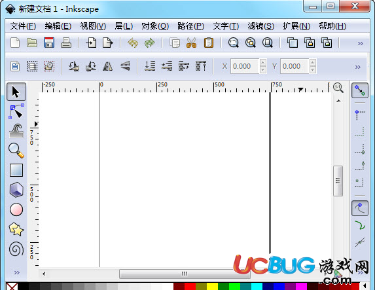Image resolution: width=375 pixels, height=290 pixels.
Task: Decrease the X coordinate with down stepper
Action: tap(263, 69)
